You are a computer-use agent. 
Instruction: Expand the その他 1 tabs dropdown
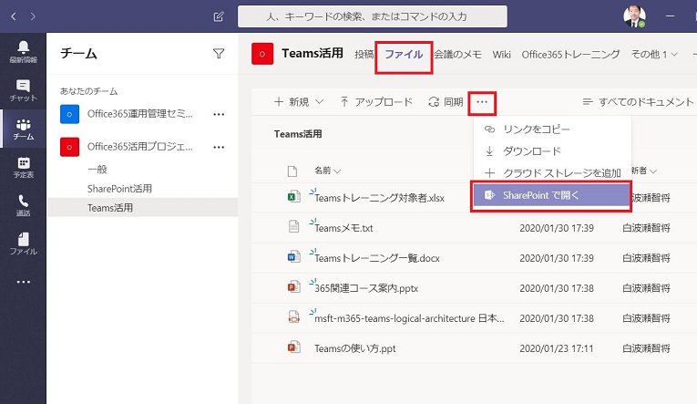click(x=654, y=55)
